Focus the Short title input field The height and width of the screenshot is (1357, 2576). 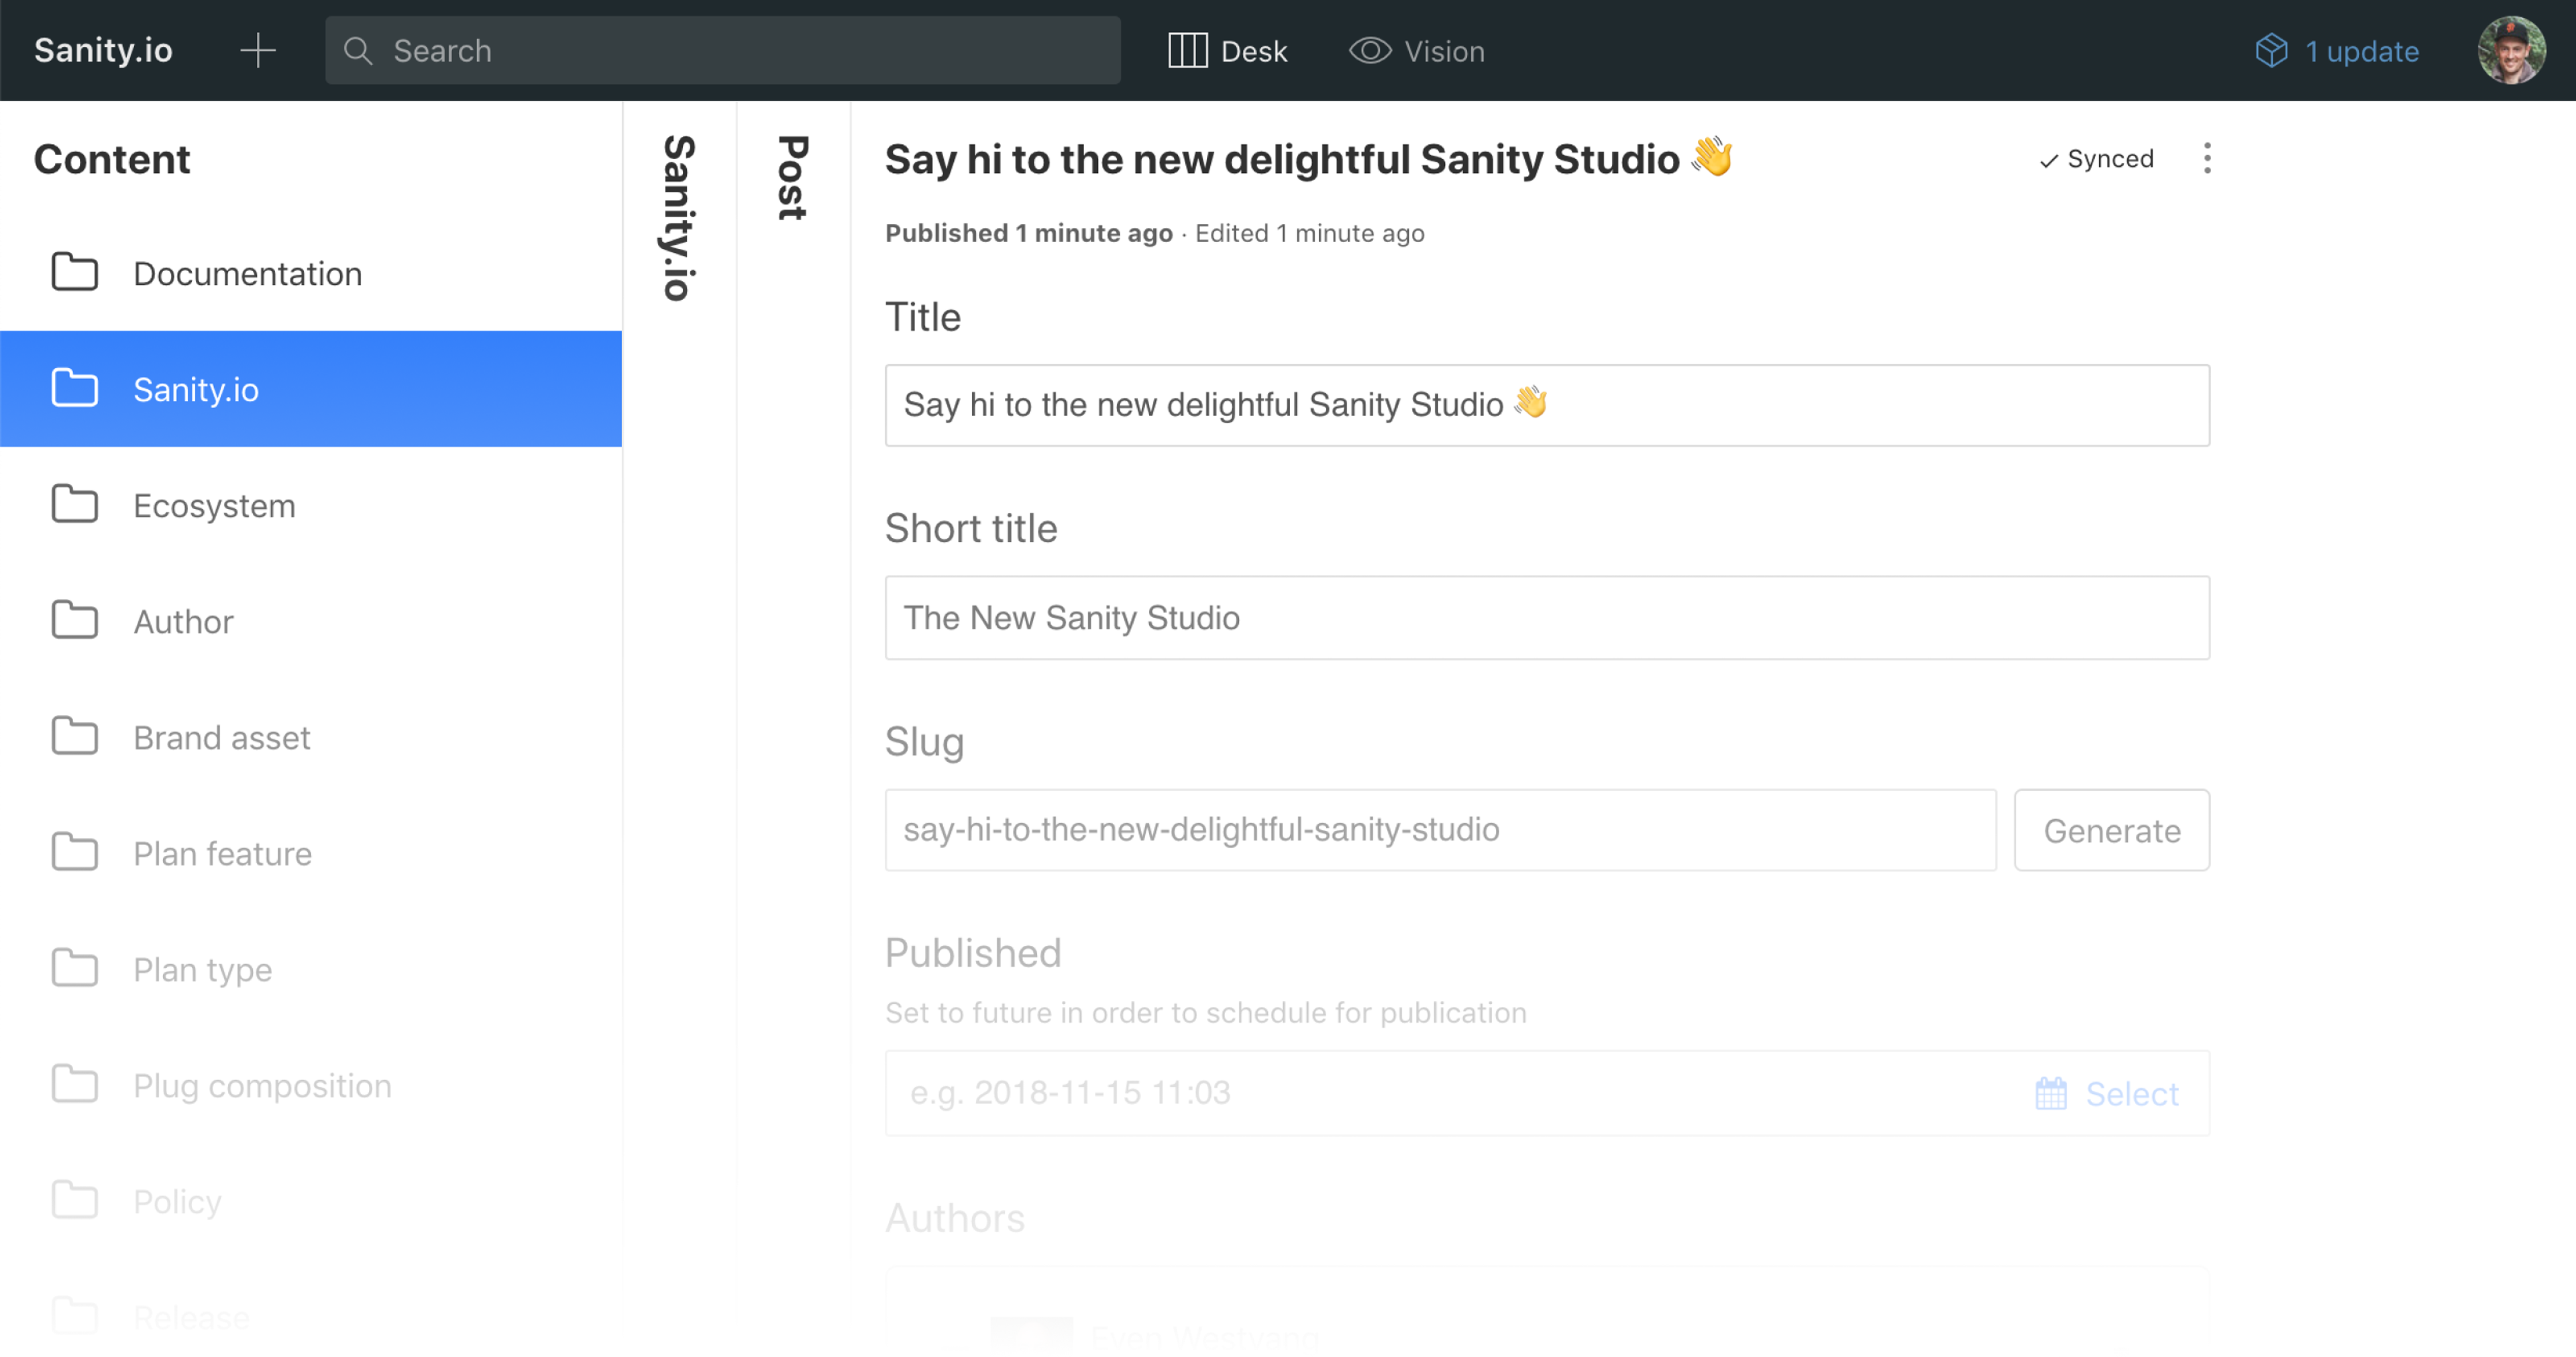tap(1546, 618)
